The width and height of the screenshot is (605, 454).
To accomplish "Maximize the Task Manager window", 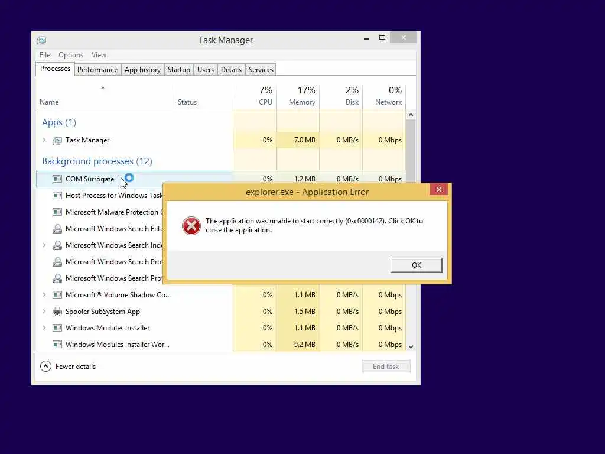I will tap(382, 38).
